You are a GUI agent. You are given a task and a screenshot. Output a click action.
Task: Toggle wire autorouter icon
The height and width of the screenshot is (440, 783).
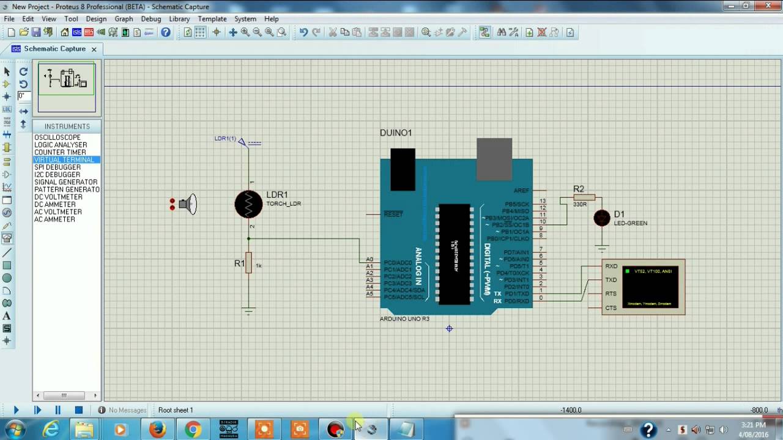[x=484, y=32]
